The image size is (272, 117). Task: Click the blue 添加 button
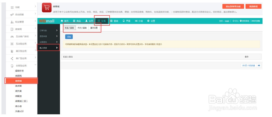tap(69, 37)
